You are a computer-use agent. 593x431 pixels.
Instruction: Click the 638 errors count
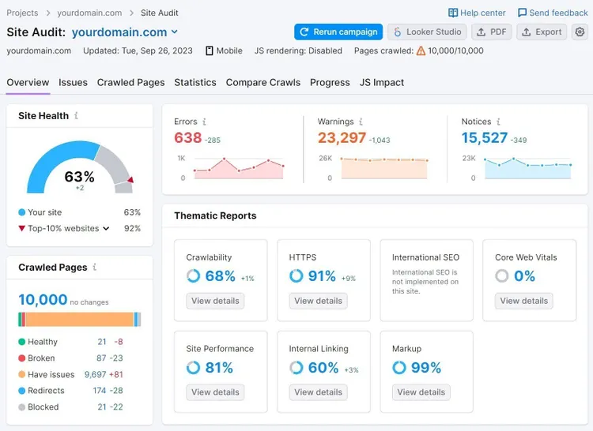[x=188, y=137]
